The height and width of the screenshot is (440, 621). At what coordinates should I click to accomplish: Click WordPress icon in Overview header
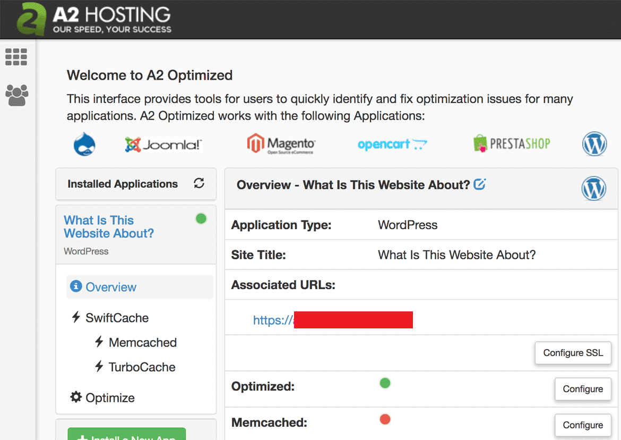coord(594,188)
